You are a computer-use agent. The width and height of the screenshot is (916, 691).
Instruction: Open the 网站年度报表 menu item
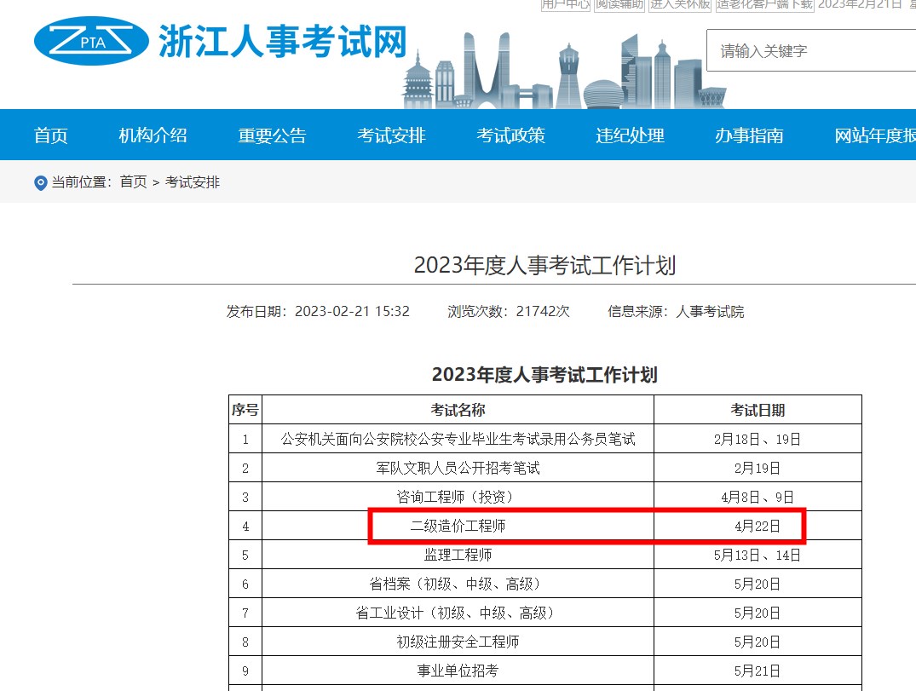pyautogui.click(x=874, y=135)
